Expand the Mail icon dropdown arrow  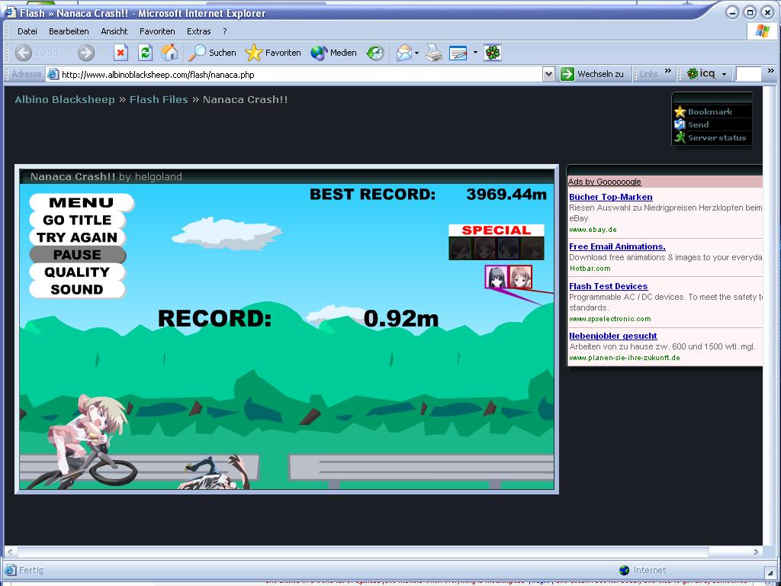416,53
